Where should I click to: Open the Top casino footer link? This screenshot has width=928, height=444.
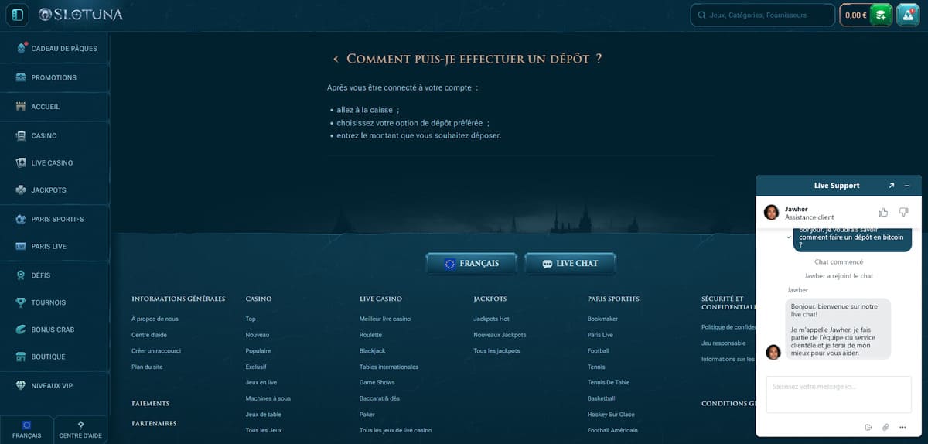point(251,319)
